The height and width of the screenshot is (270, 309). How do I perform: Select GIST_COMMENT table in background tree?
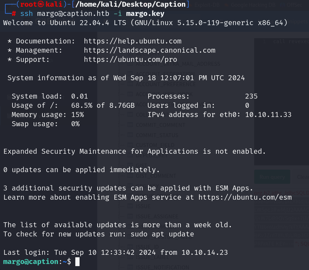click(156, 176)
